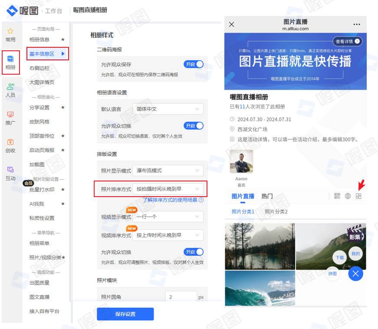378x329 pixels.
Task: Click the 图片直播就是快传播 banner image
Action: coord(295,62)
